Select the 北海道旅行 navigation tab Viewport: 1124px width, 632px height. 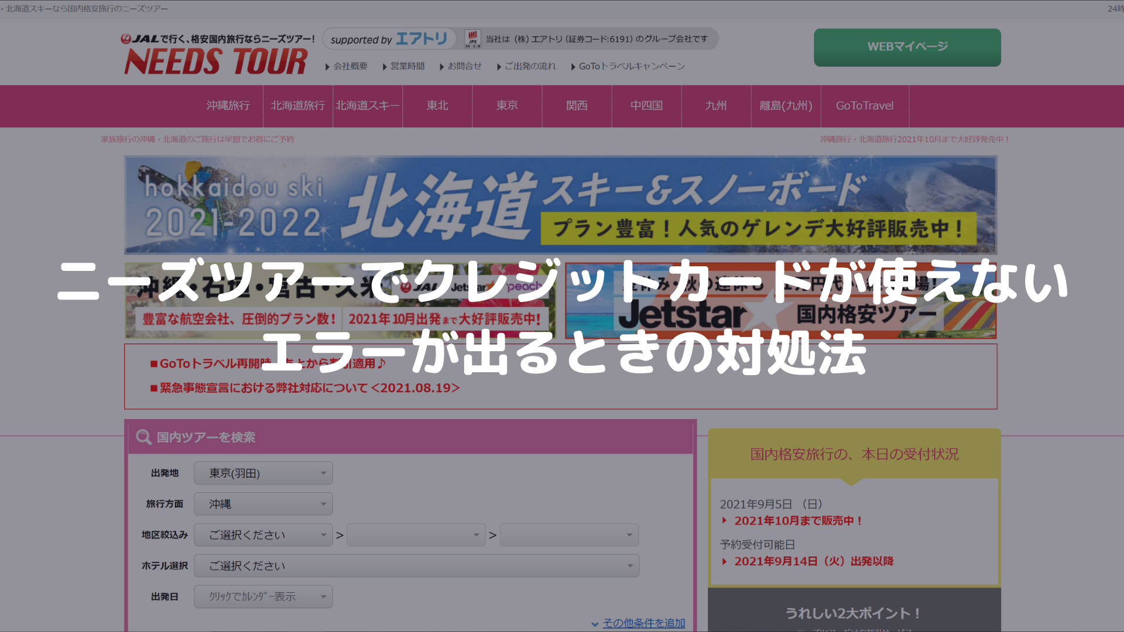click(x=298, y=106)
